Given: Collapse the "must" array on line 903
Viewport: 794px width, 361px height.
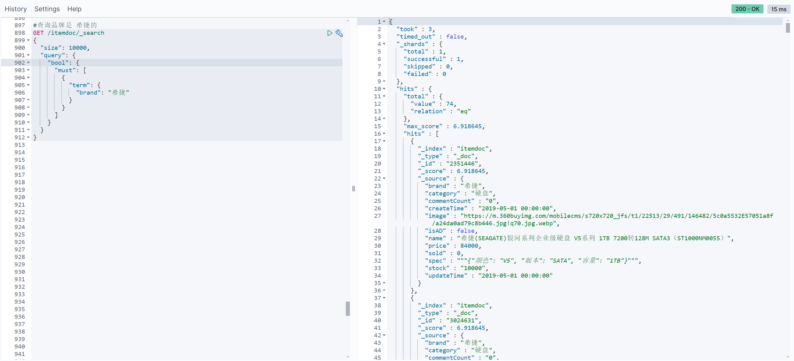Looking at the screenshot, I should (x=28, y=70).
